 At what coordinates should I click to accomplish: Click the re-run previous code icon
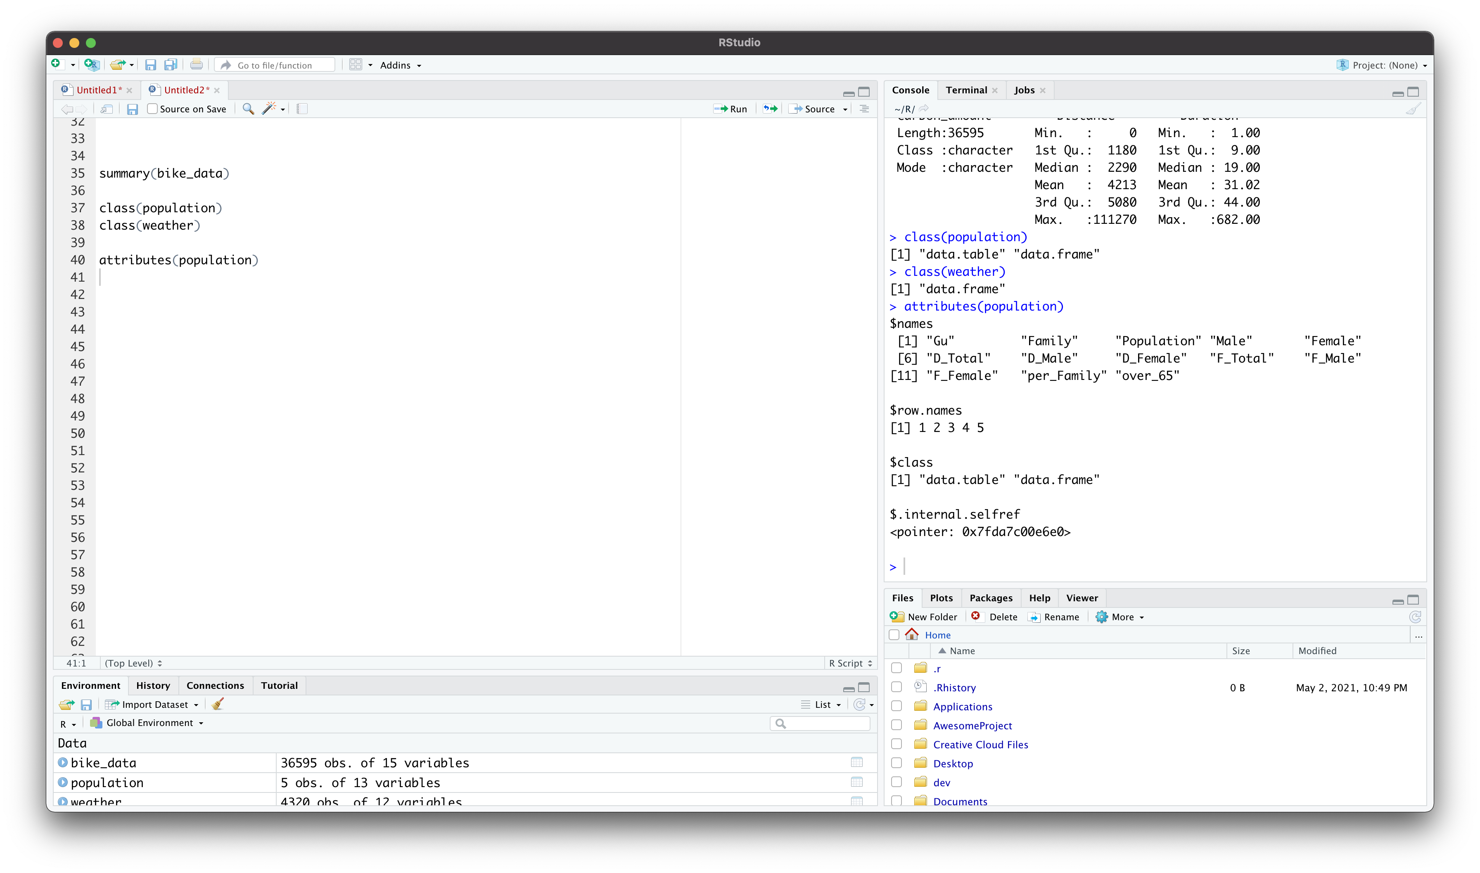(x=770, y=109)
